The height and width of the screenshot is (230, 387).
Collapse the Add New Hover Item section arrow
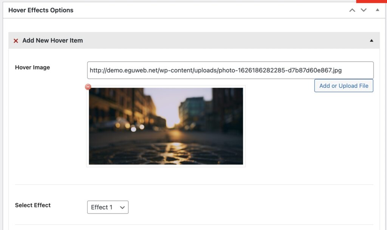coord(372,41)
